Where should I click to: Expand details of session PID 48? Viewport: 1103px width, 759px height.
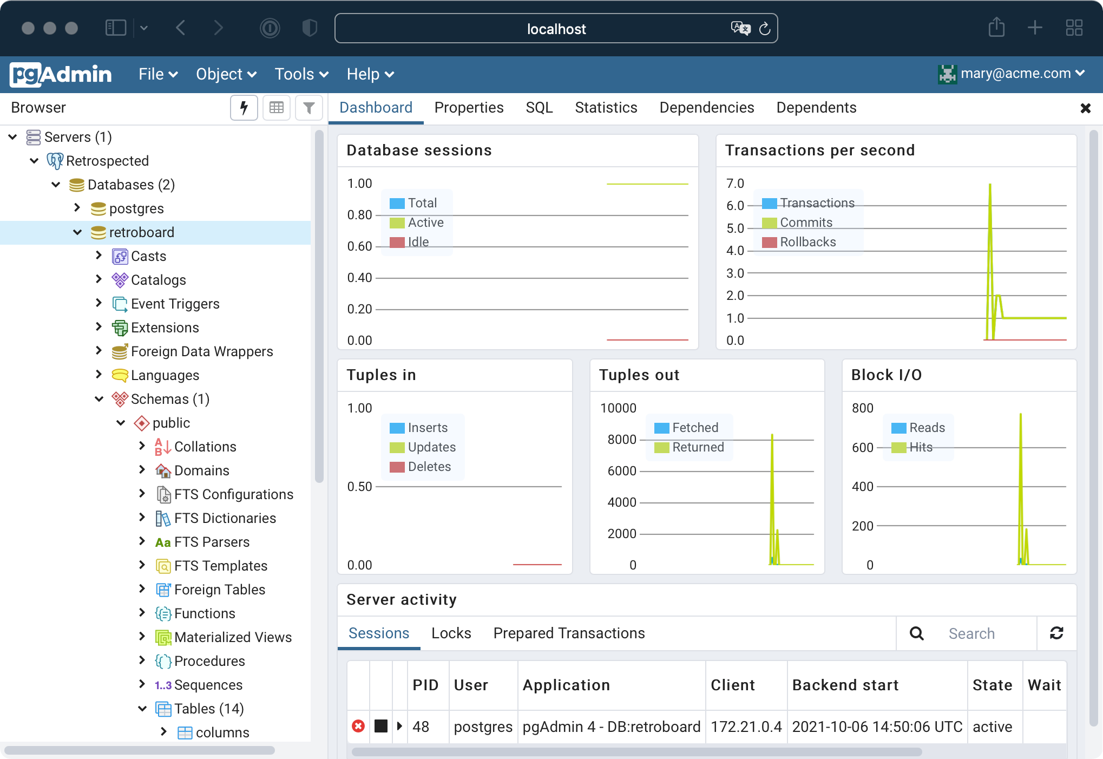[x=399, y=726]
